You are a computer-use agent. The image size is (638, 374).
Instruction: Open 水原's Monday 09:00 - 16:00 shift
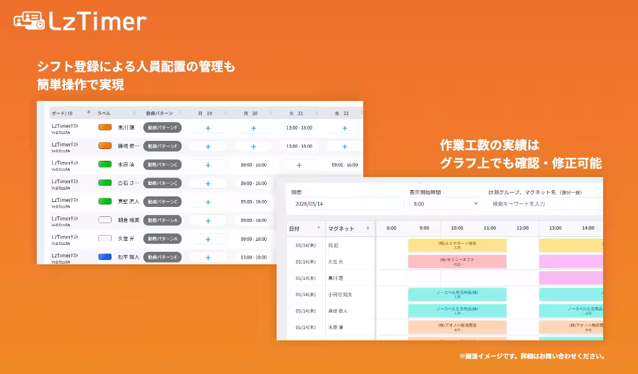click(x=254, y=165)
